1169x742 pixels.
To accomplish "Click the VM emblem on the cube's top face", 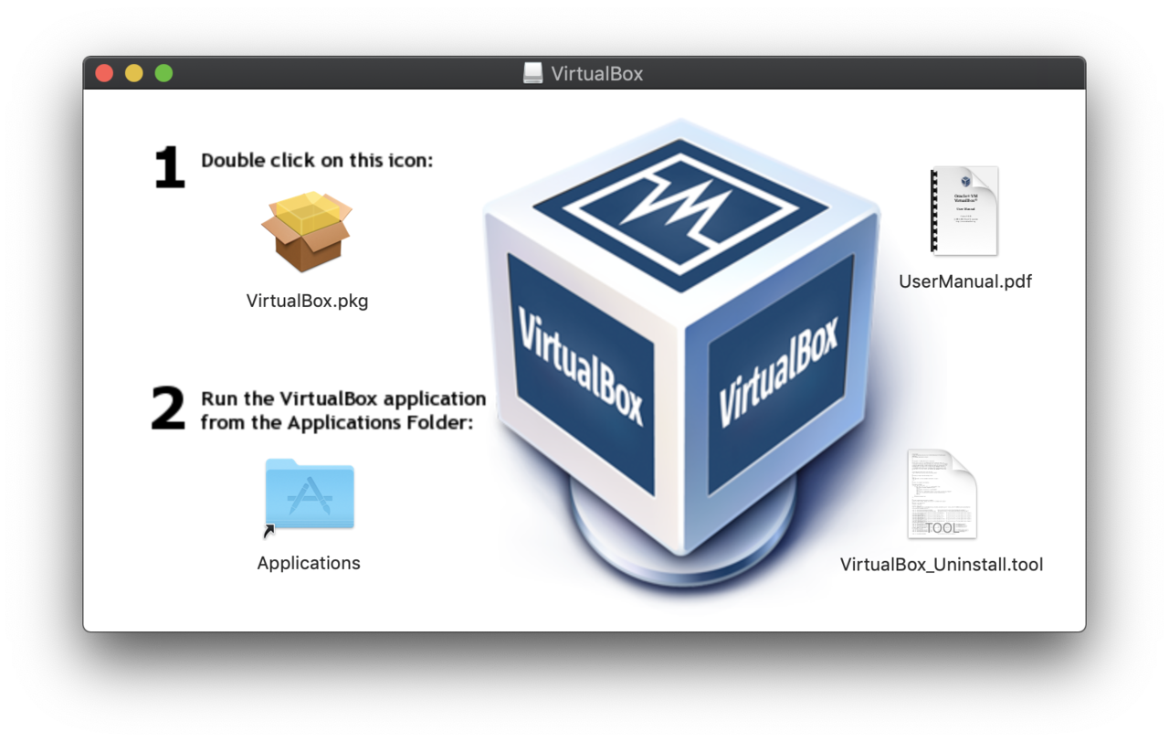I will point(680,203).
